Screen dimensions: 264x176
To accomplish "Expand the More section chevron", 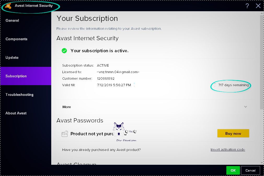I will coord(245,107).
